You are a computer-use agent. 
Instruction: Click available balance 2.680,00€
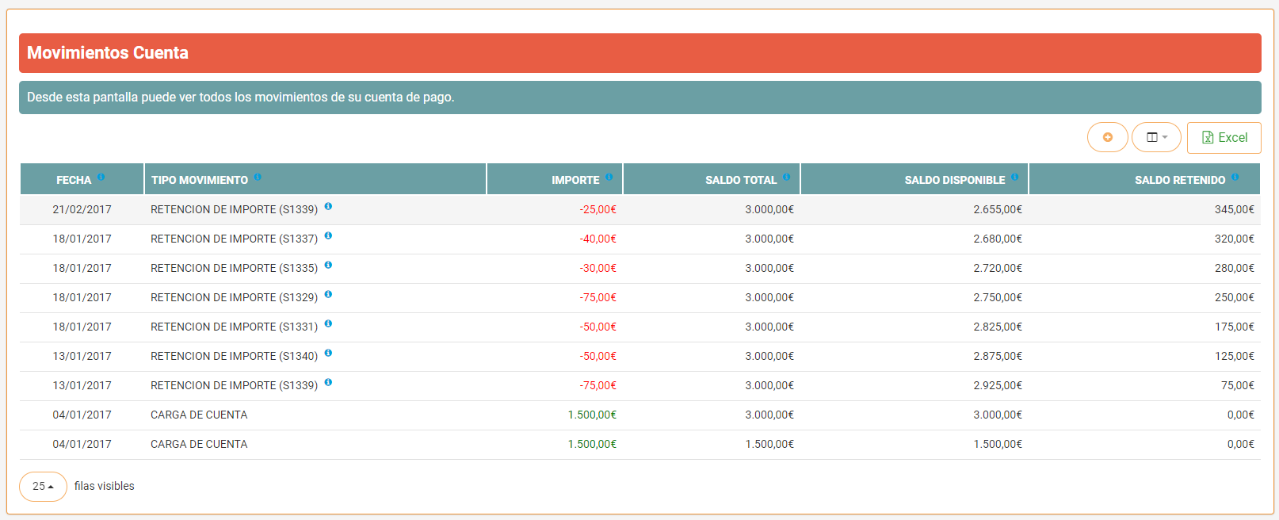[998, 239]
